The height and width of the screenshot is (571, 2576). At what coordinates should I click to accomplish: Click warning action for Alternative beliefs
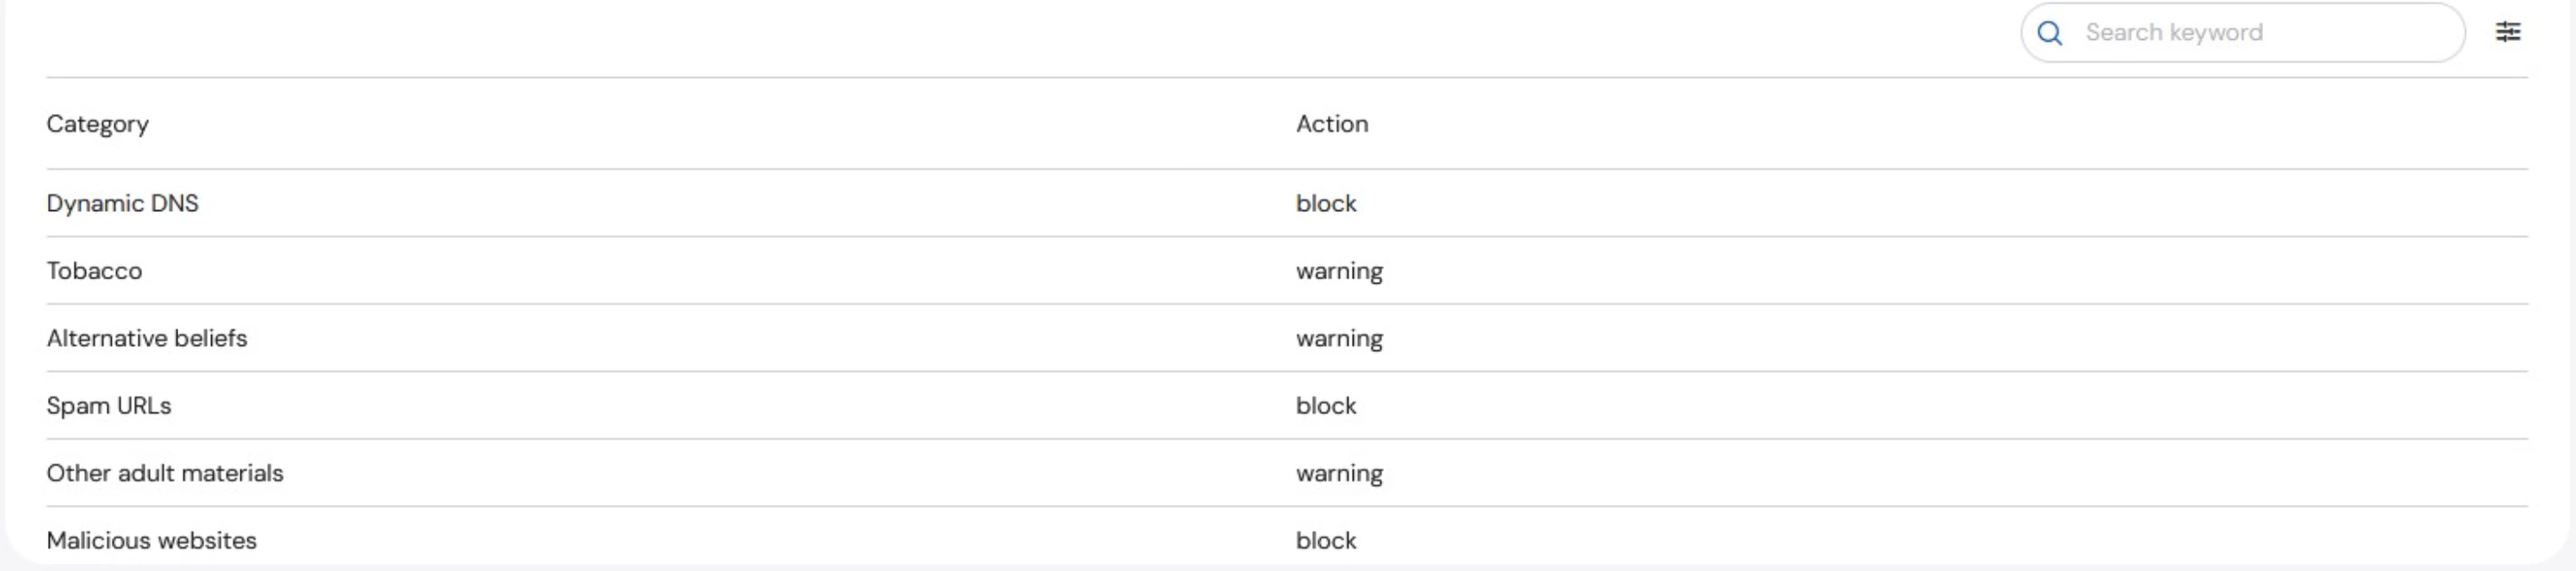click(1339, 338)
